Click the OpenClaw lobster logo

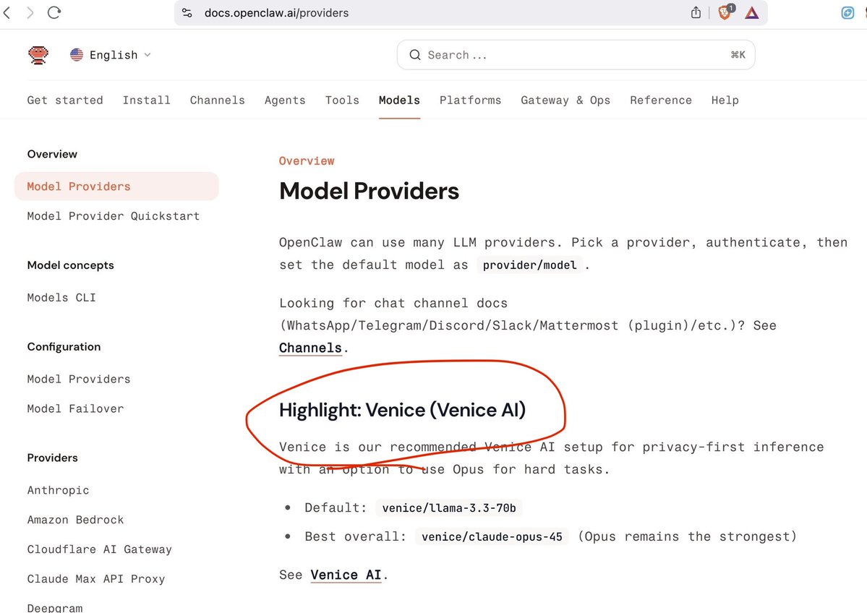pos(38,55)
